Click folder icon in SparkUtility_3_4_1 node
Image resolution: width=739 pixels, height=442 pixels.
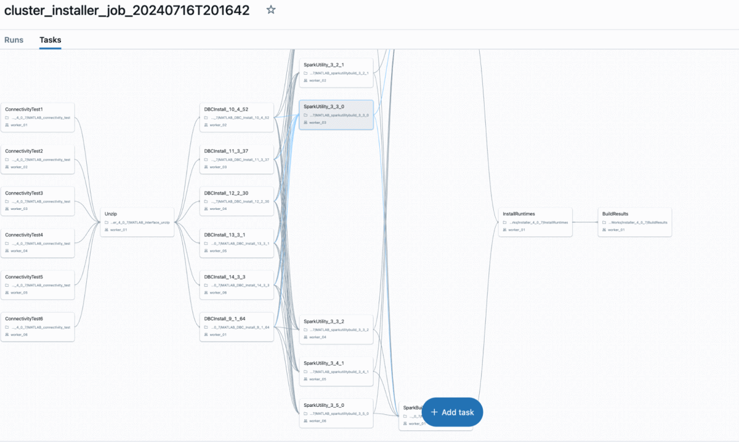tap(305, 371)
